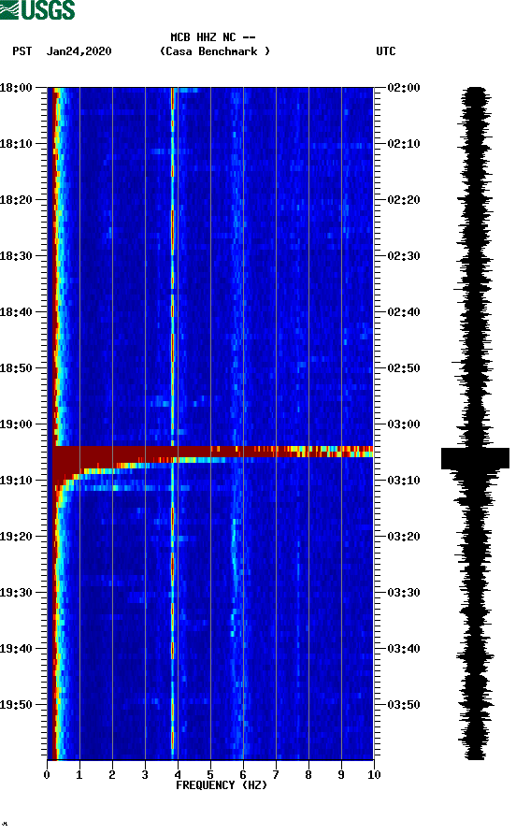
Task: Click the UTC timezone label
Action: click(386, 51)
